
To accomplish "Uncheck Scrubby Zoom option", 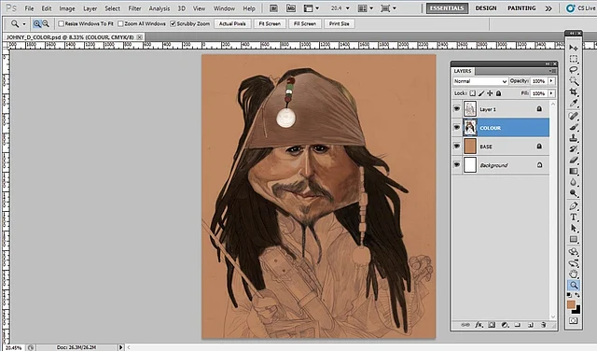I will pyautogui.click(x=173, y=23).
